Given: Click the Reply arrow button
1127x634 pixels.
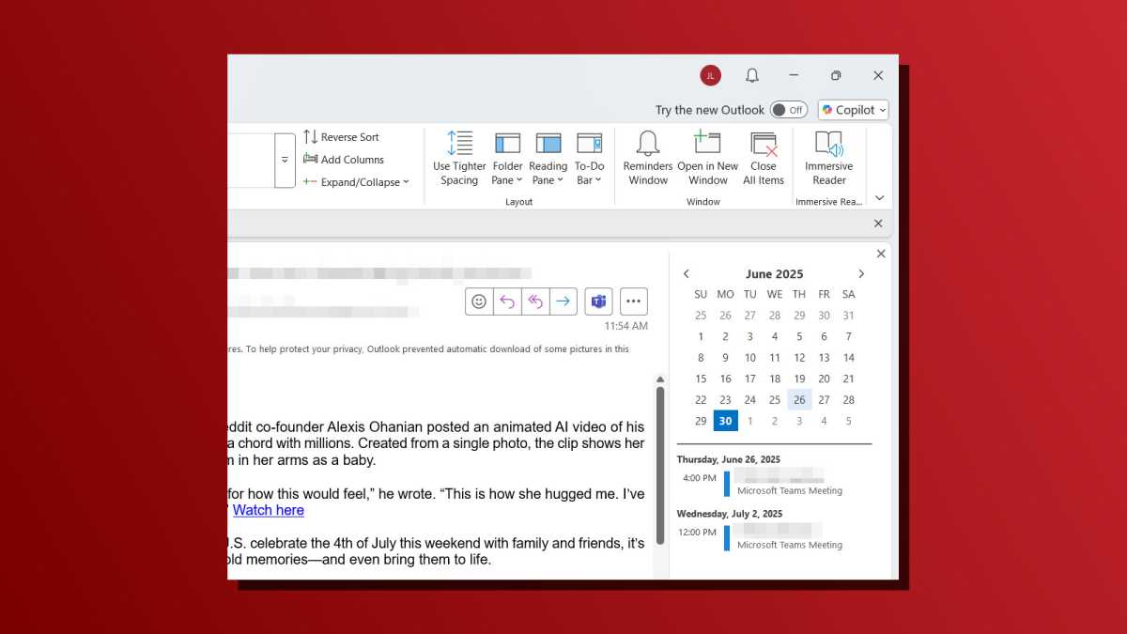Looking at the screenshot, I should point(507,302).
